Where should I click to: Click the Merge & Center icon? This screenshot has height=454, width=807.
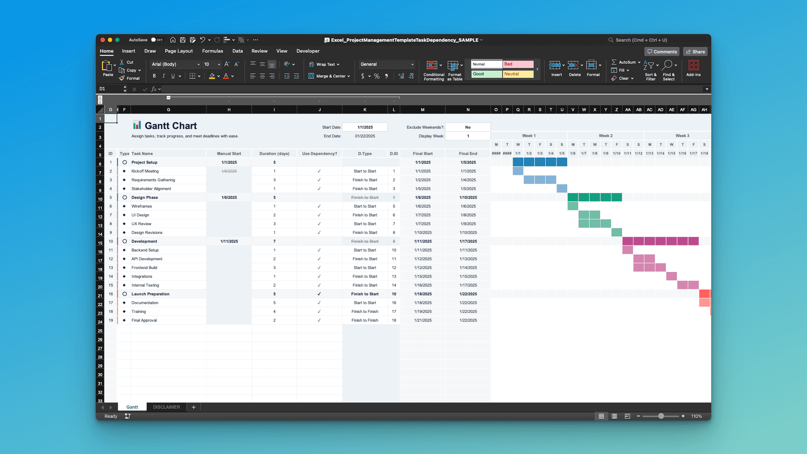[311, 76]
